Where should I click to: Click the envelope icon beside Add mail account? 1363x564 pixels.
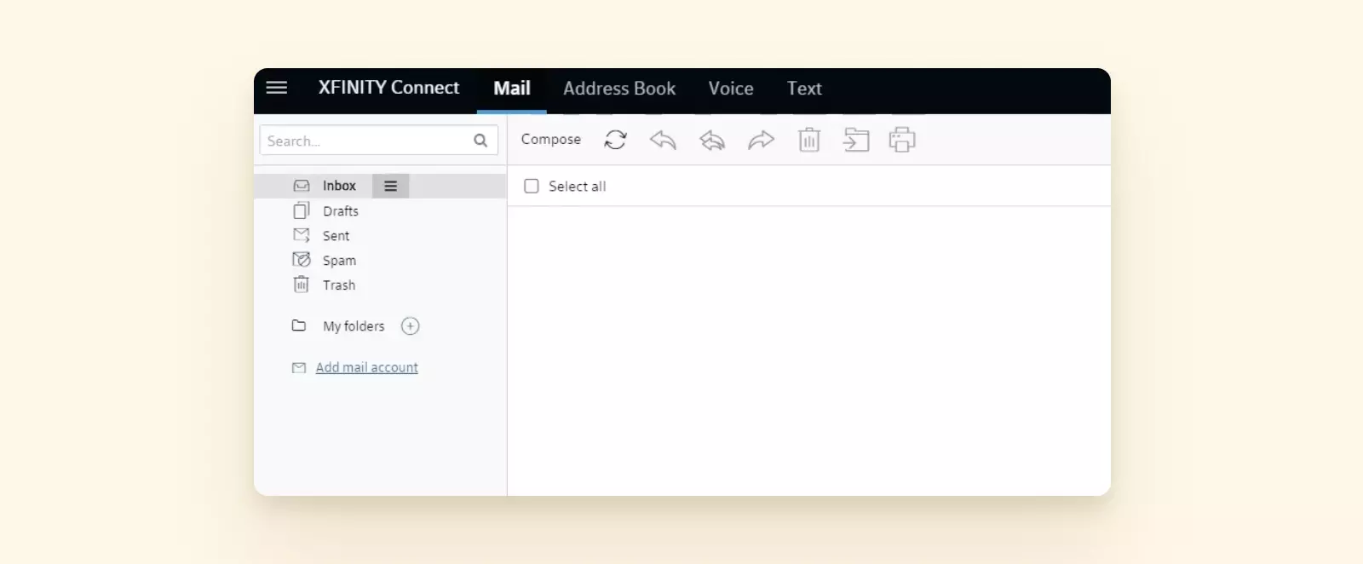(299, 368)
